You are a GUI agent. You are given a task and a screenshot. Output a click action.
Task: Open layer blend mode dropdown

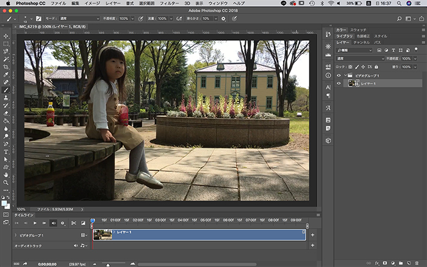click(x=361, y=59)
